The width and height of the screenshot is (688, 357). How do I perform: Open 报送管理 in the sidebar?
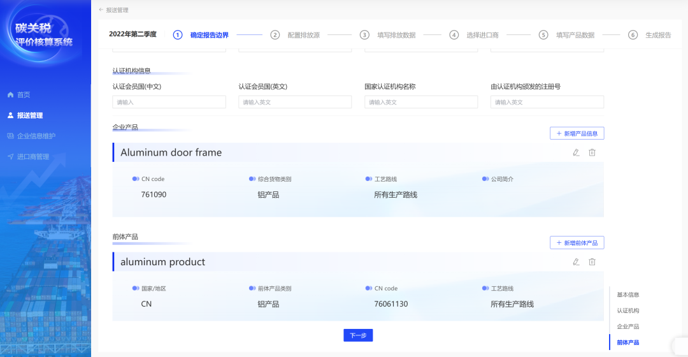[30, 115]
